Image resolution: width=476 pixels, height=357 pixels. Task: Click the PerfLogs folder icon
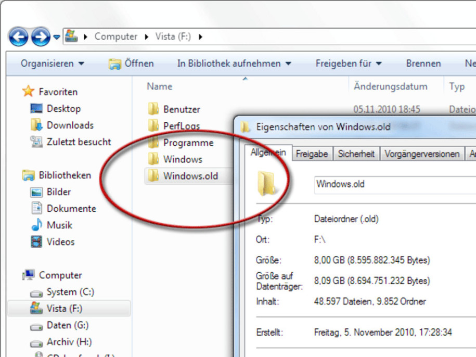[153, 125]
